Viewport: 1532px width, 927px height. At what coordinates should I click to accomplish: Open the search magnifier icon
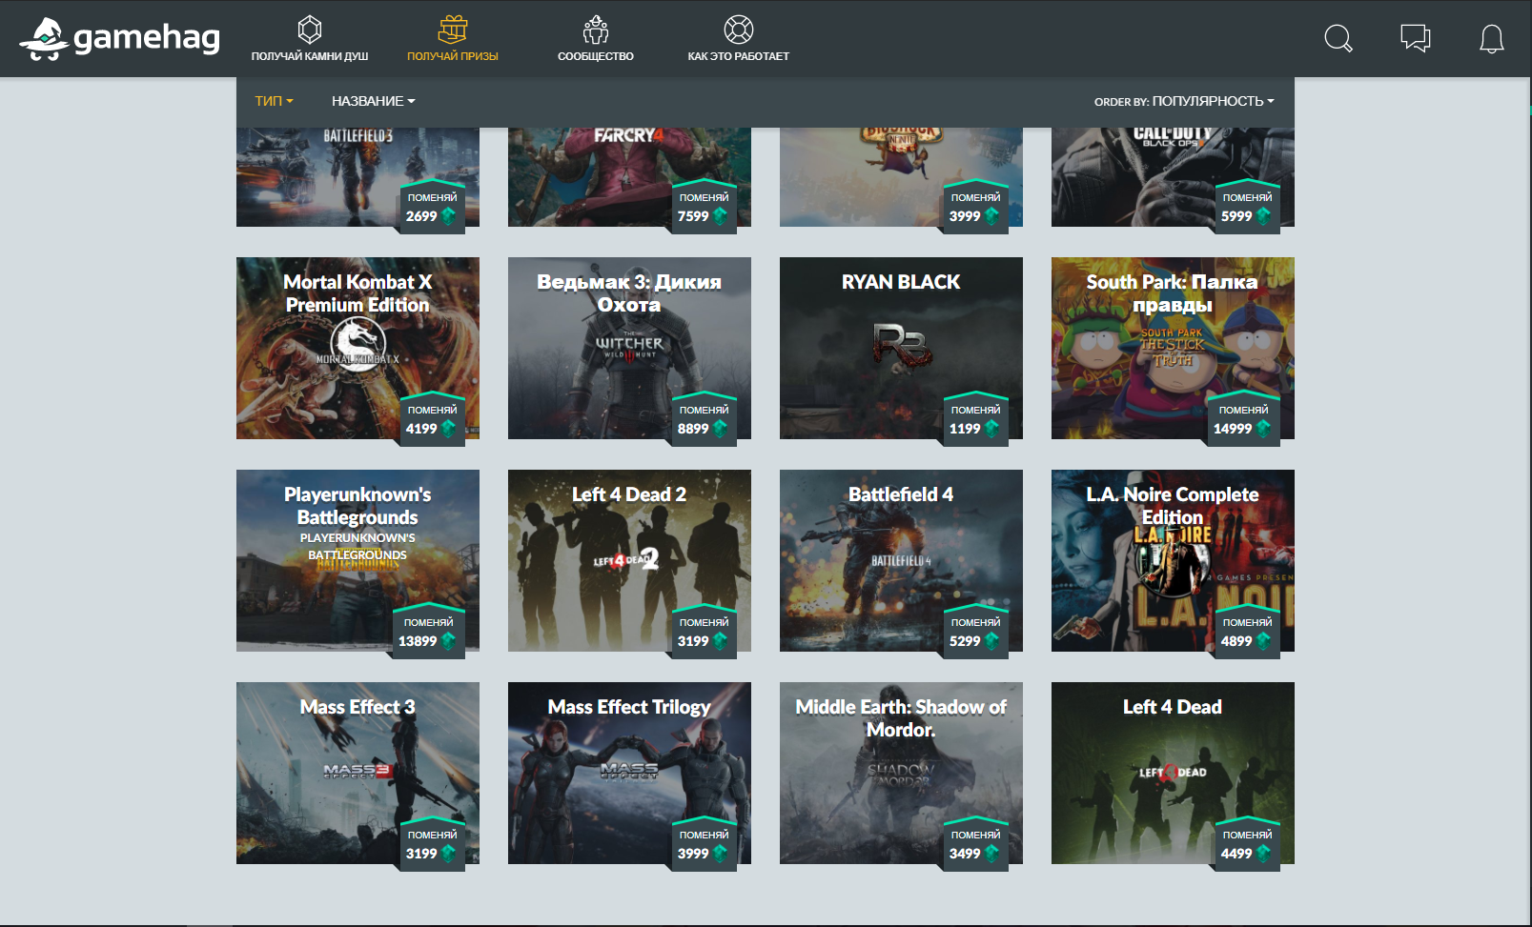(1338, 38)
